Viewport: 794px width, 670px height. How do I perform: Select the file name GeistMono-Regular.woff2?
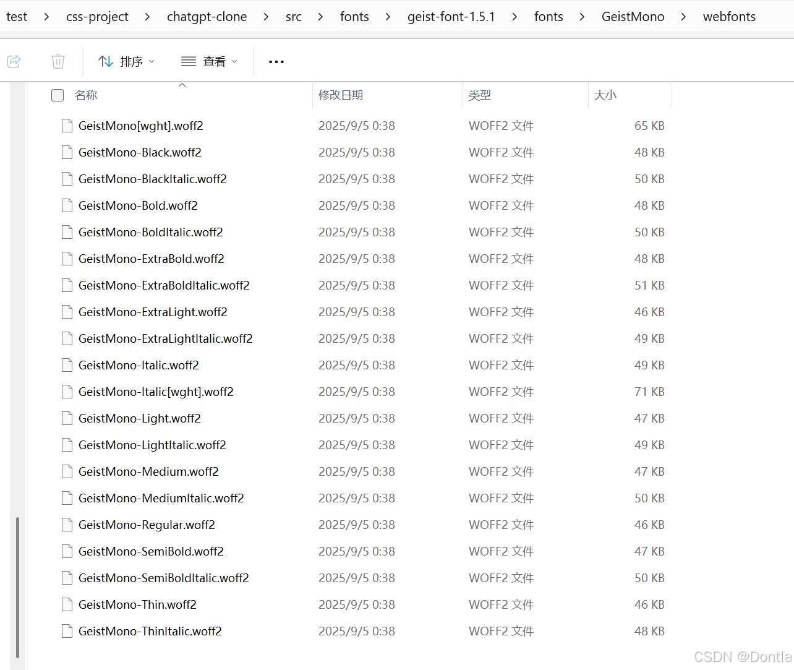(x=147, y=525)
